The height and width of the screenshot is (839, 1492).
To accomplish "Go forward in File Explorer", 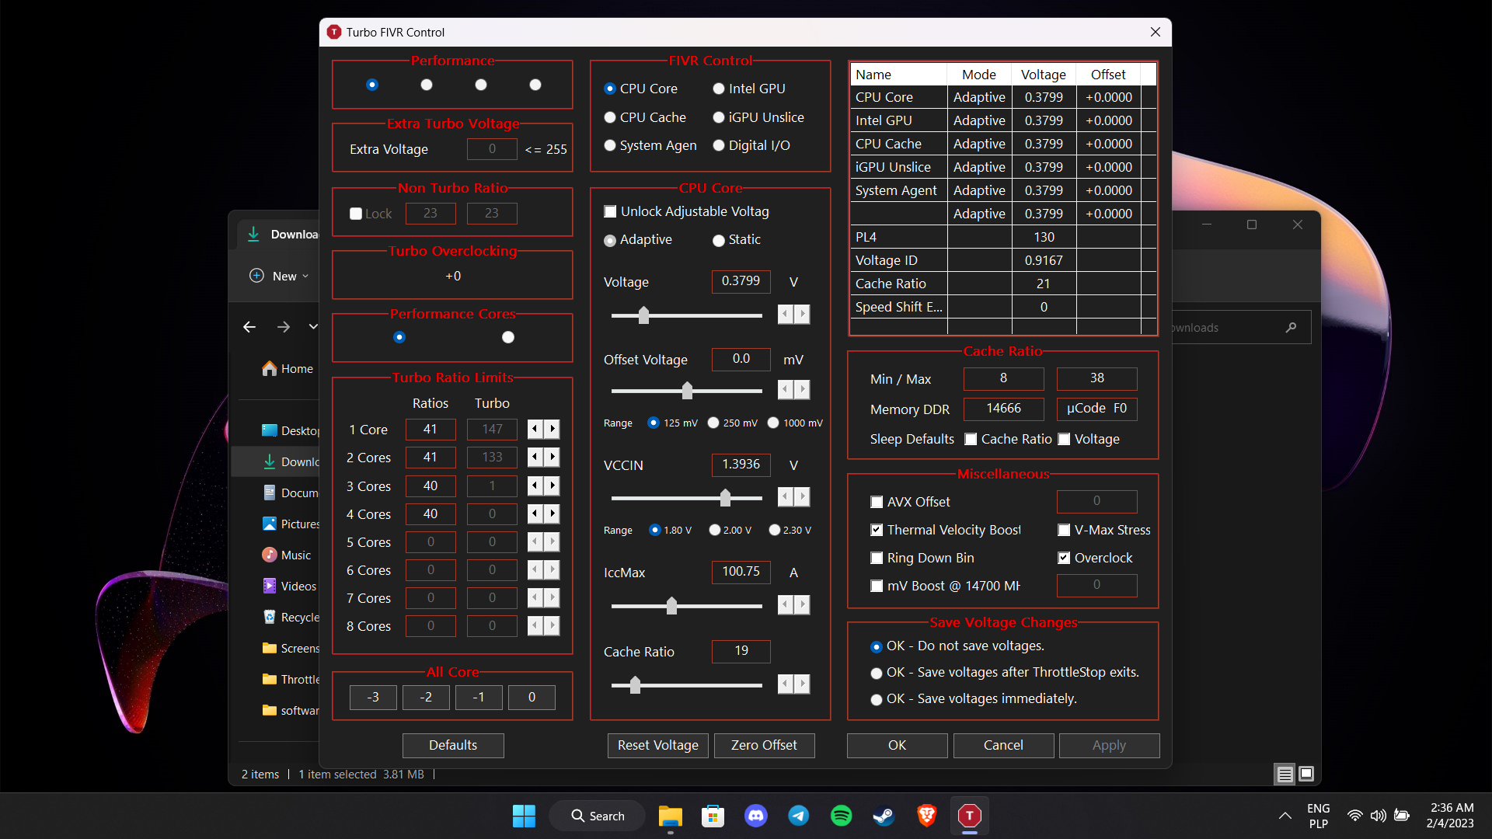I will 284,327.
